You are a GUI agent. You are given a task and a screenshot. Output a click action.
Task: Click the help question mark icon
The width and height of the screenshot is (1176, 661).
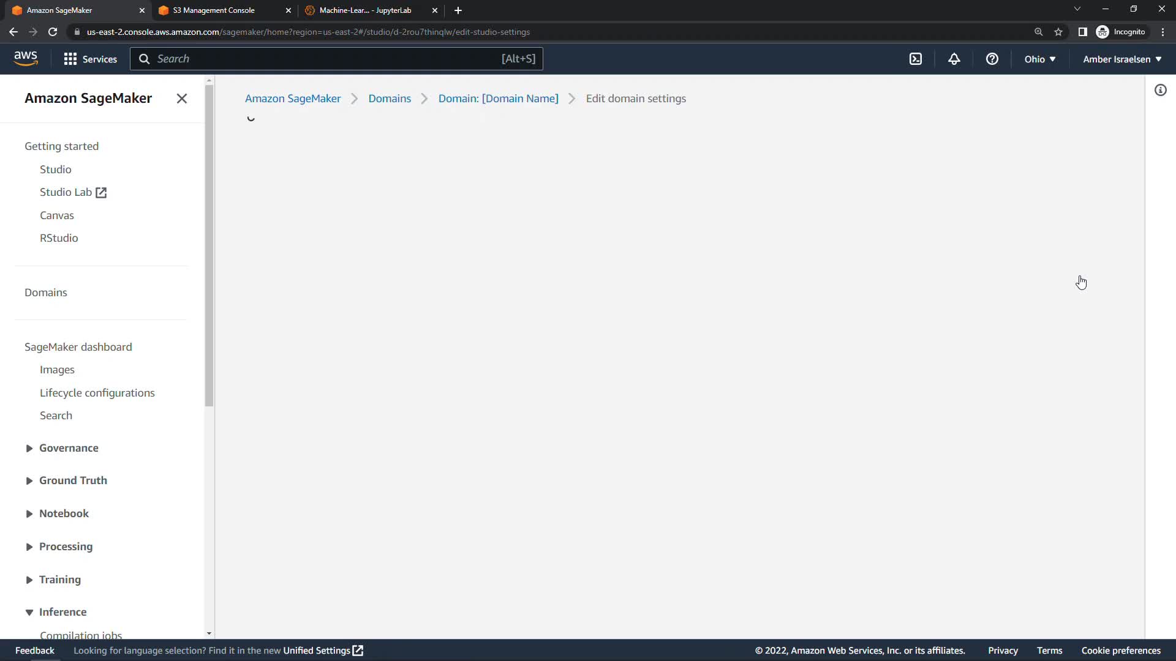(992, 59)
